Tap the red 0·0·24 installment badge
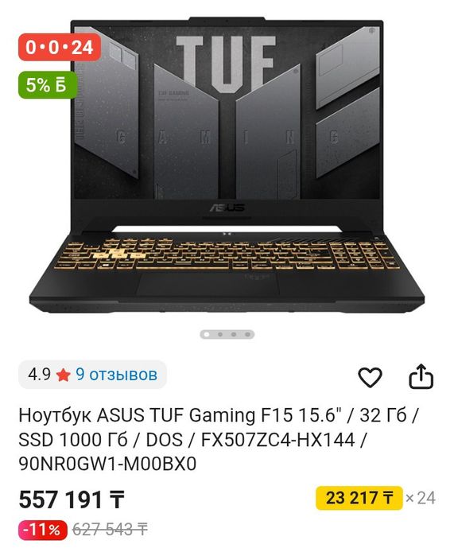Image resolution: width=454 pixels, height=556 pixels. 60,47
